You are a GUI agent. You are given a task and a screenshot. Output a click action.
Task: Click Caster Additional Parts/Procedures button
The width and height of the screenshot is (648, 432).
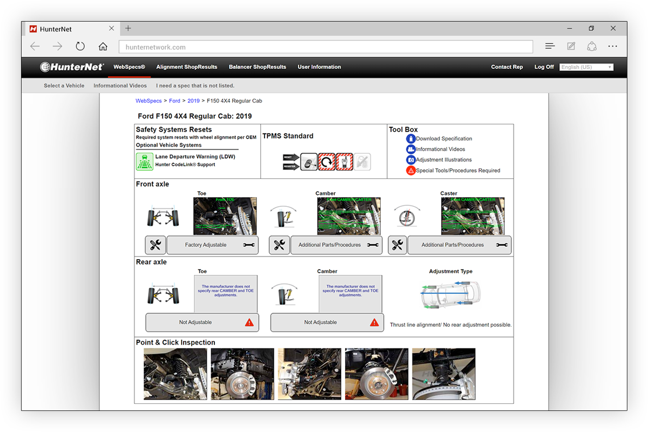(x=460, y=245)
